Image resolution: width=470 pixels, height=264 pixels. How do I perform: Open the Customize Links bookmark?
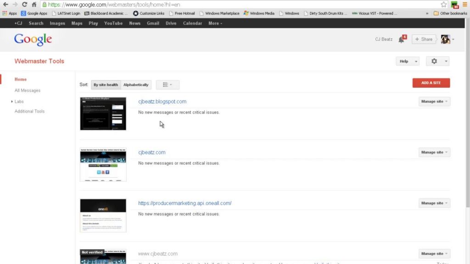(x=149, y=13)
